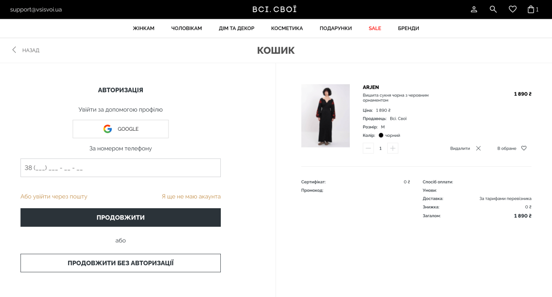Click the back arrow next to НАЗАД
The height and width of the screenshot is (297, 552).
[x=14, y=50]
